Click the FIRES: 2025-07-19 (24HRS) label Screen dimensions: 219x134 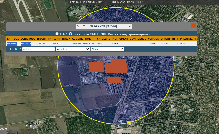[x=128, y=2]
